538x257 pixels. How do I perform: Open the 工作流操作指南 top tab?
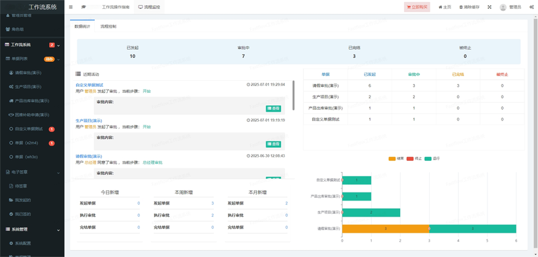tap(116, 7)
